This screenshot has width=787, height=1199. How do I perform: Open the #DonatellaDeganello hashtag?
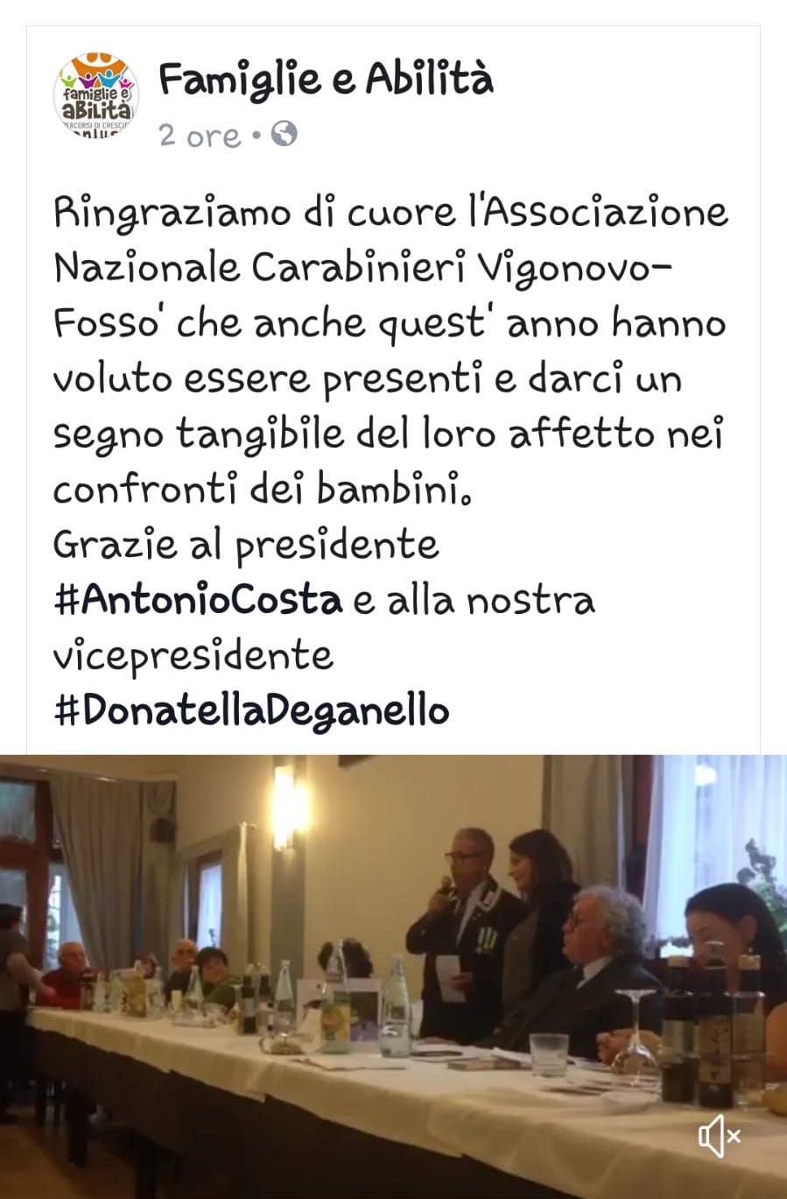point(251,710)
